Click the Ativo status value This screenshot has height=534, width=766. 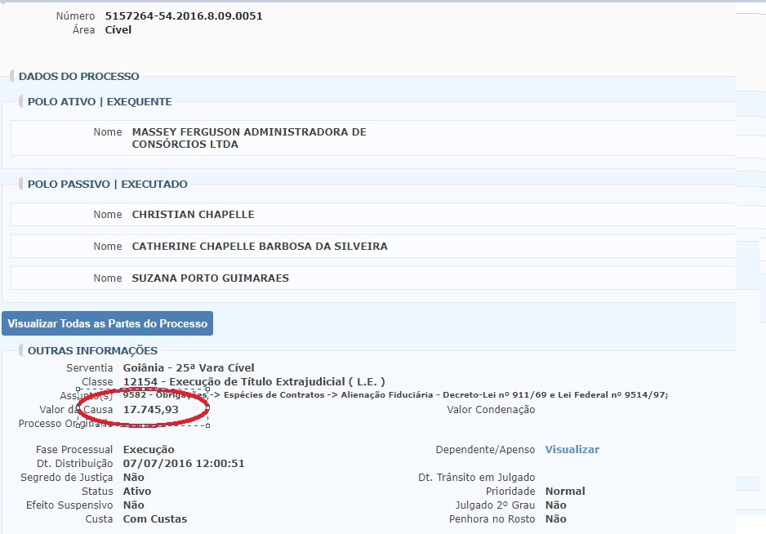click(x=136, y=492)
